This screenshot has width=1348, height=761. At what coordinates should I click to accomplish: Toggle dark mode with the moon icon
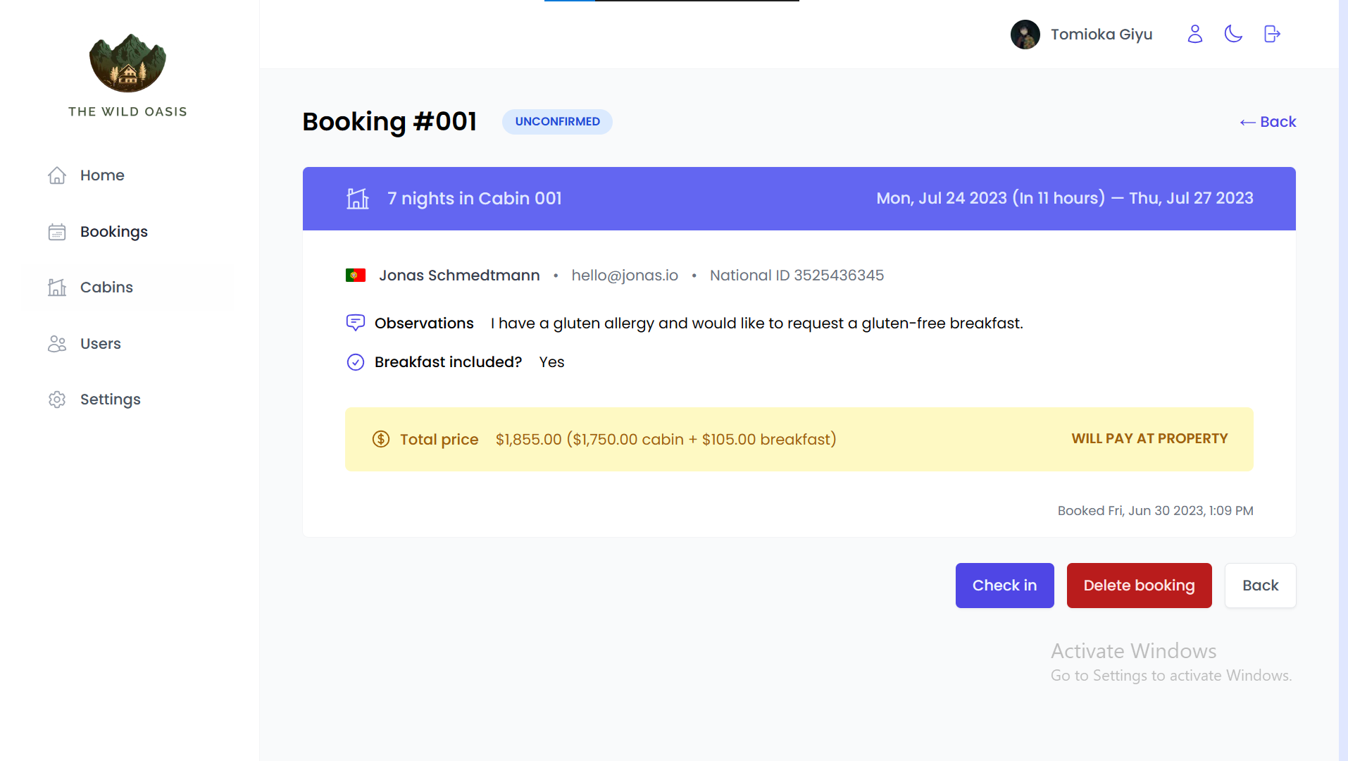[x=1233, y=34]
